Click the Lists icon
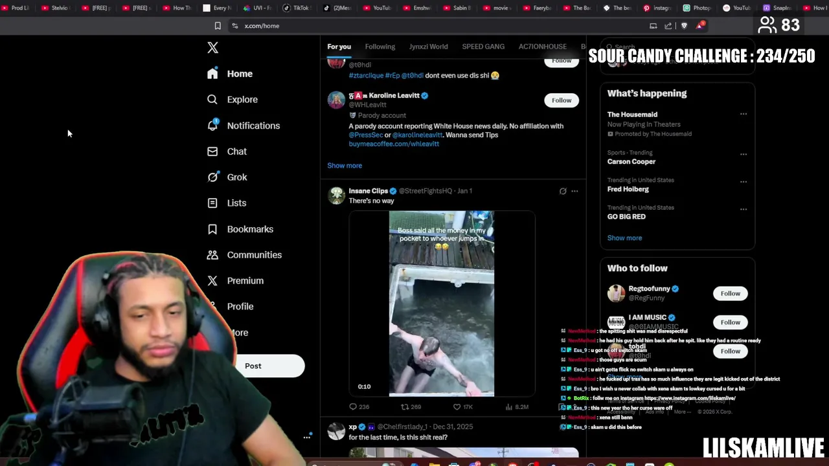 pos(212,203)
